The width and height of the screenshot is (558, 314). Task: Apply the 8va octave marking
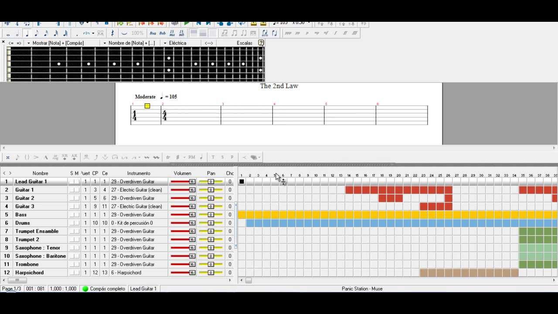point(153,34)
